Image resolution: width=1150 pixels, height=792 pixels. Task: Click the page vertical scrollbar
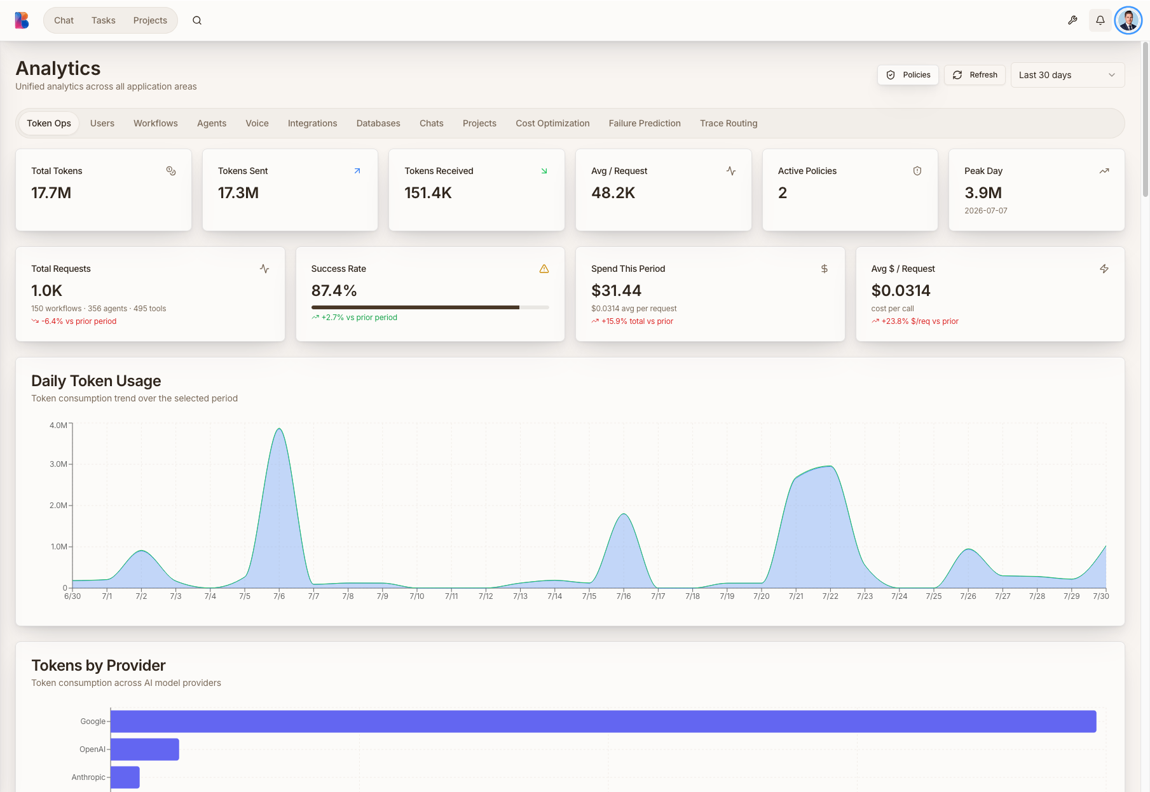[1146, 121]
